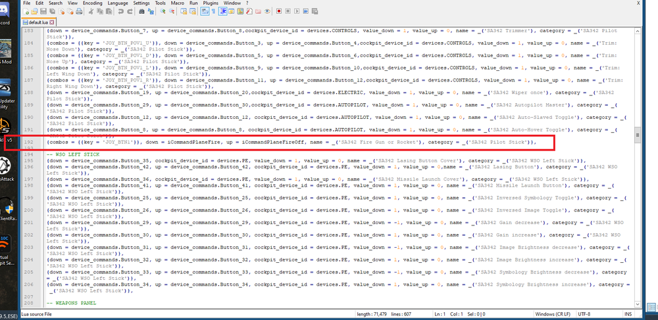Cut selection with the scissors icon
This screenshot has height=320, width=658.
91,12
